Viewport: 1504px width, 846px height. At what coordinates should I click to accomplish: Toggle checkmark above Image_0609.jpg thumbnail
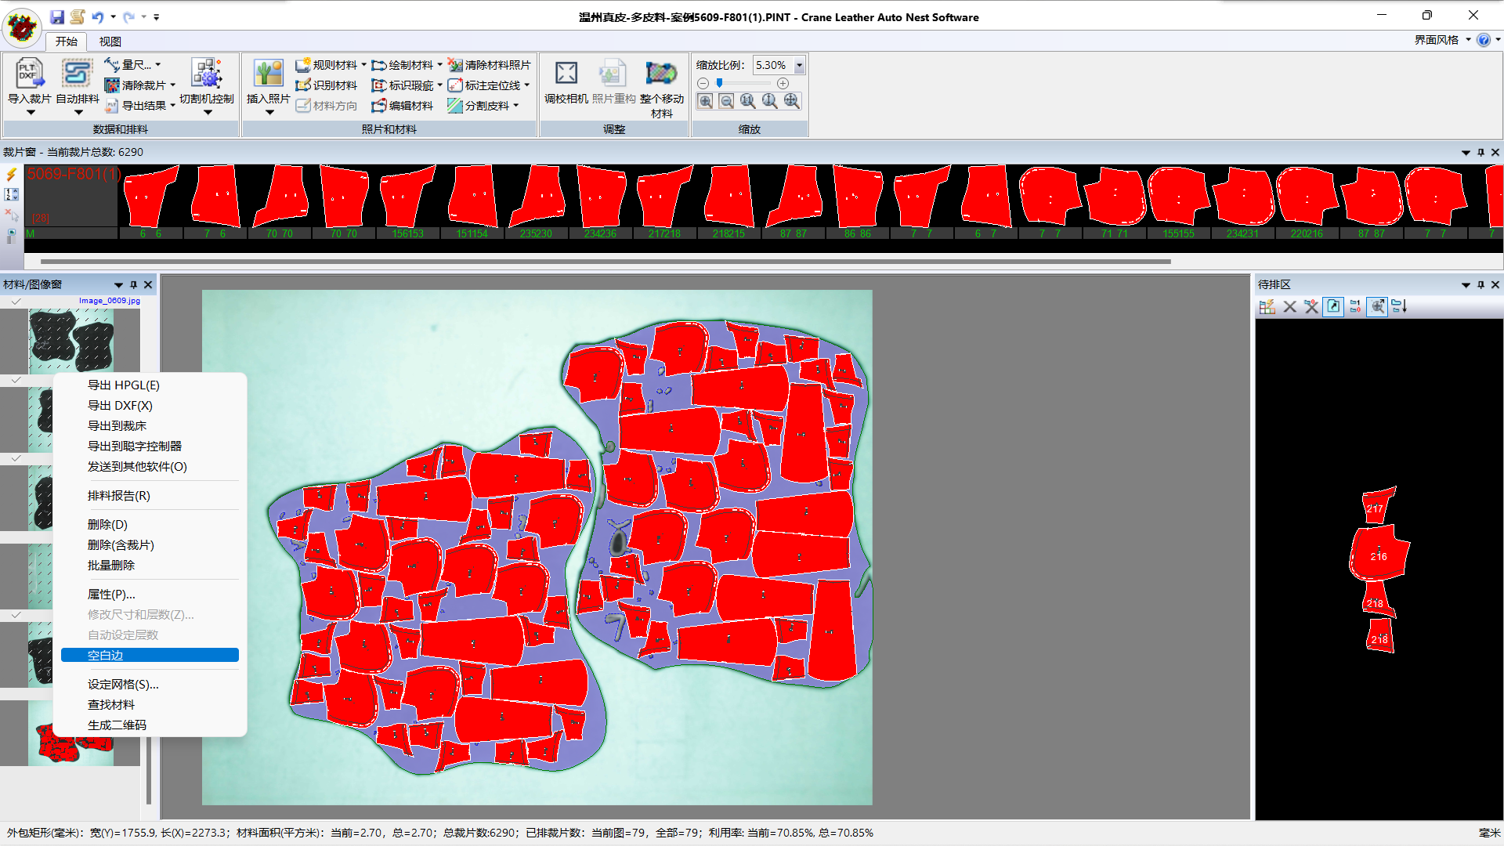tap(16, 301)
